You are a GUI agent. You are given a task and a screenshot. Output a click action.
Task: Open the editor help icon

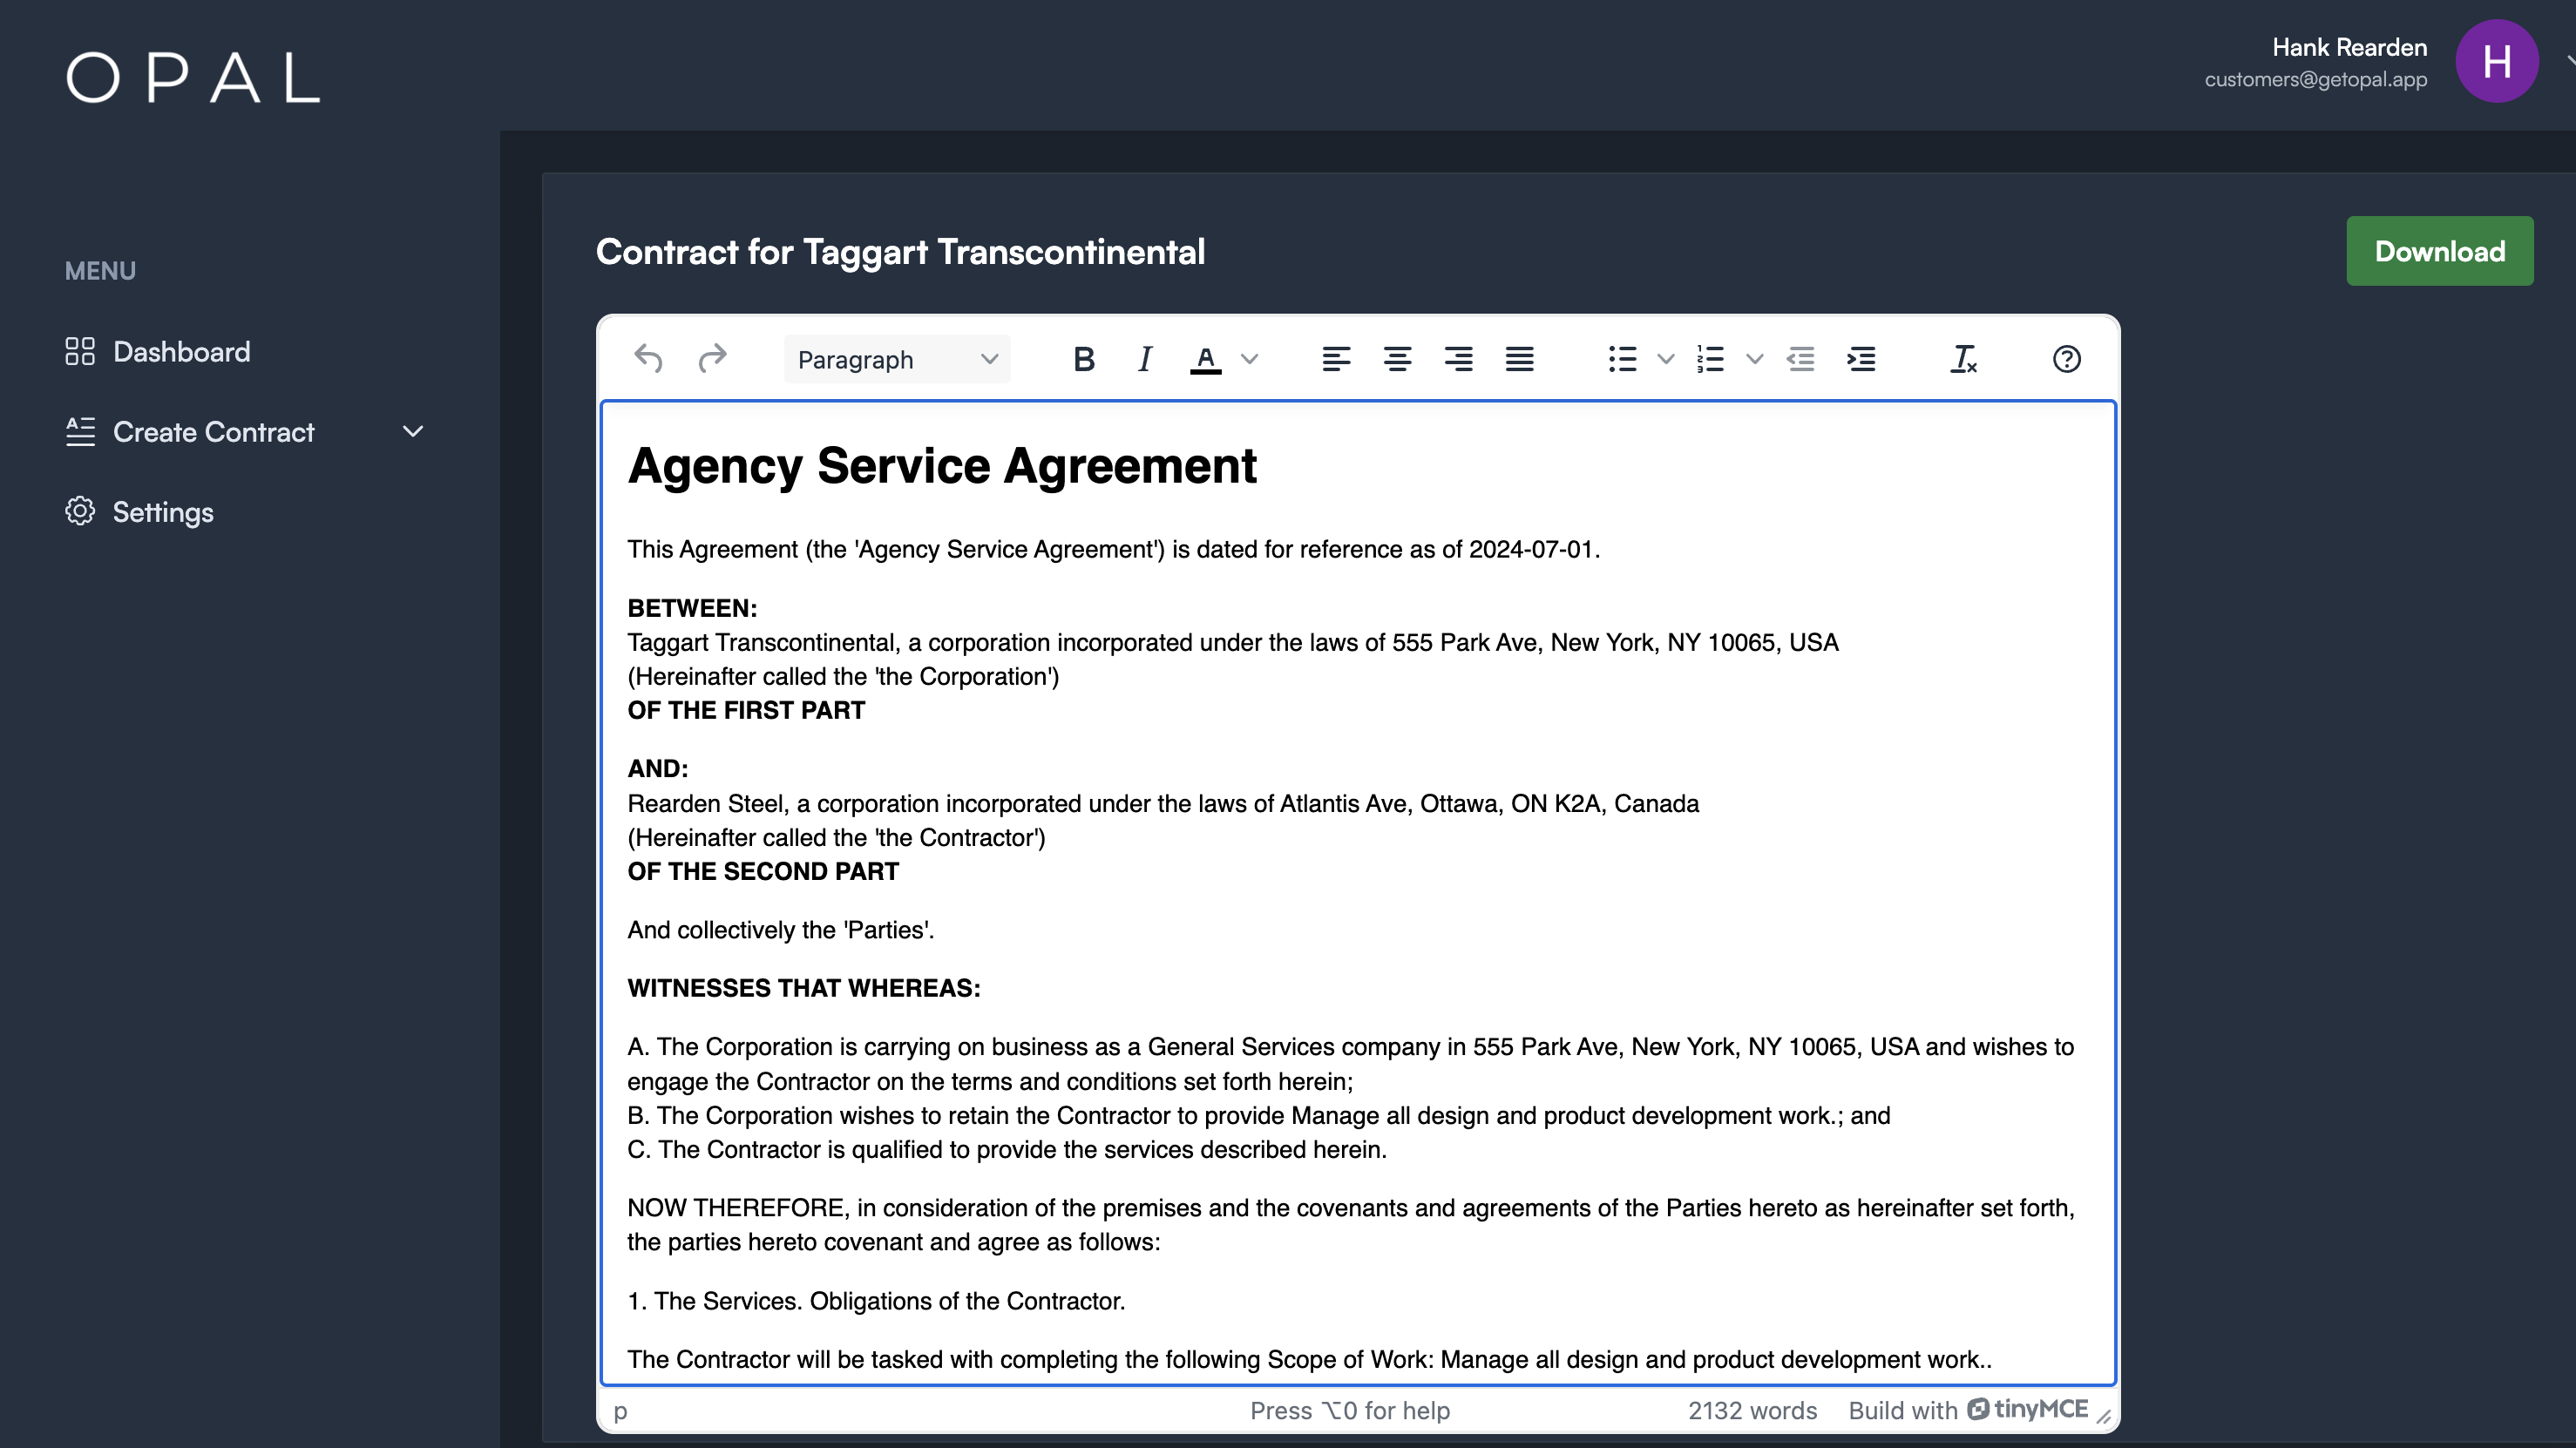coord(2066,359)
